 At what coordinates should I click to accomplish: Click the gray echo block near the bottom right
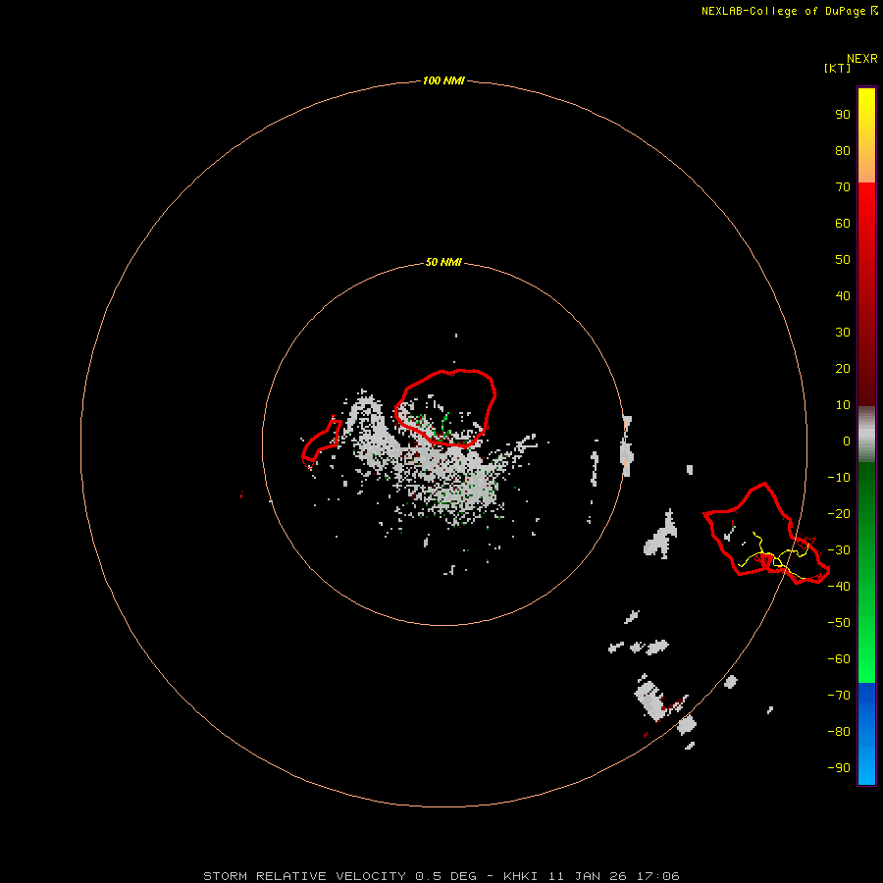click(652, 699)
